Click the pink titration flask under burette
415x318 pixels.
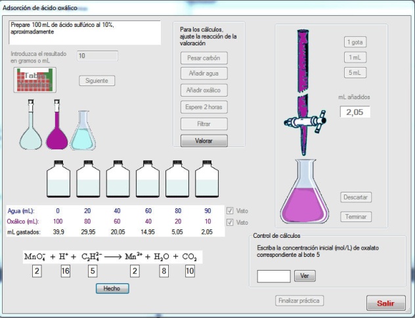click(304, 196)
